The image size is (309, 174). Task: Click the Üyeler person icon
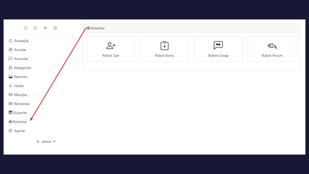point(11,85)
